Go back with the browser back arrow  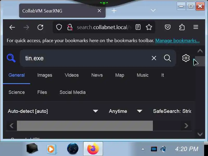pos(12,27)
